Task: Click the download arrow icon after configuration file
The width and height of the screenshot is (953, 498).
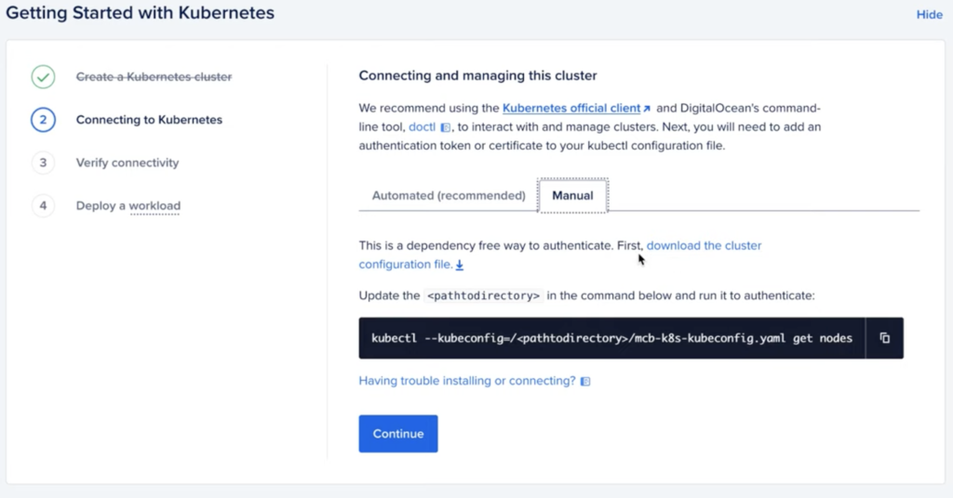Action: tap(460, 265)
